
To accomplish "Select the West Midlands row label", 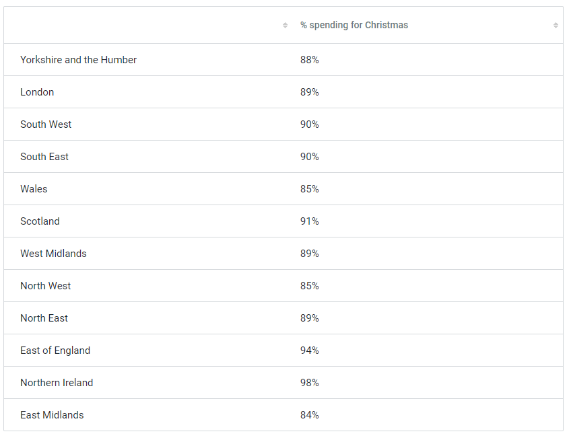I will tap(53, 254).
